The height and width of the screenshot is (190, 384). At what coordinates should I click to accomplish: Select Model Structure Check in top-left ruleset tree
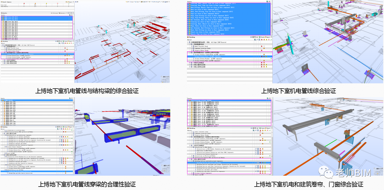[x=13, y=48]
